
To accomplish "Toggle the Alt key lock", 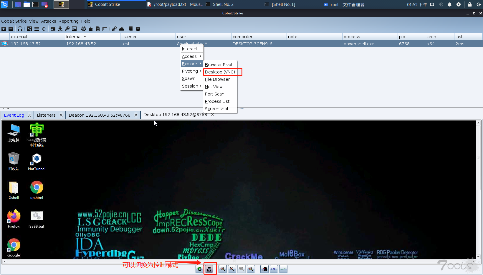I will tap(283, 269).
